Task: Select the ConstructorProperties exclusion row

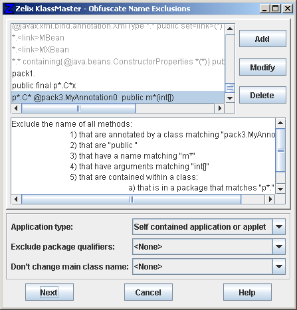Action: tap(118, 62)
